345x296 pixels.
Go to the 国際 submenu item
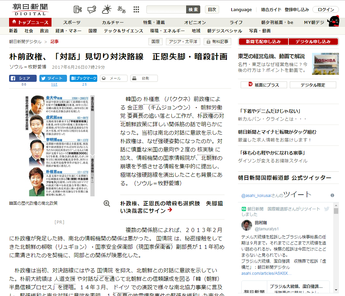pyautogui.click(x=93, y=31)
